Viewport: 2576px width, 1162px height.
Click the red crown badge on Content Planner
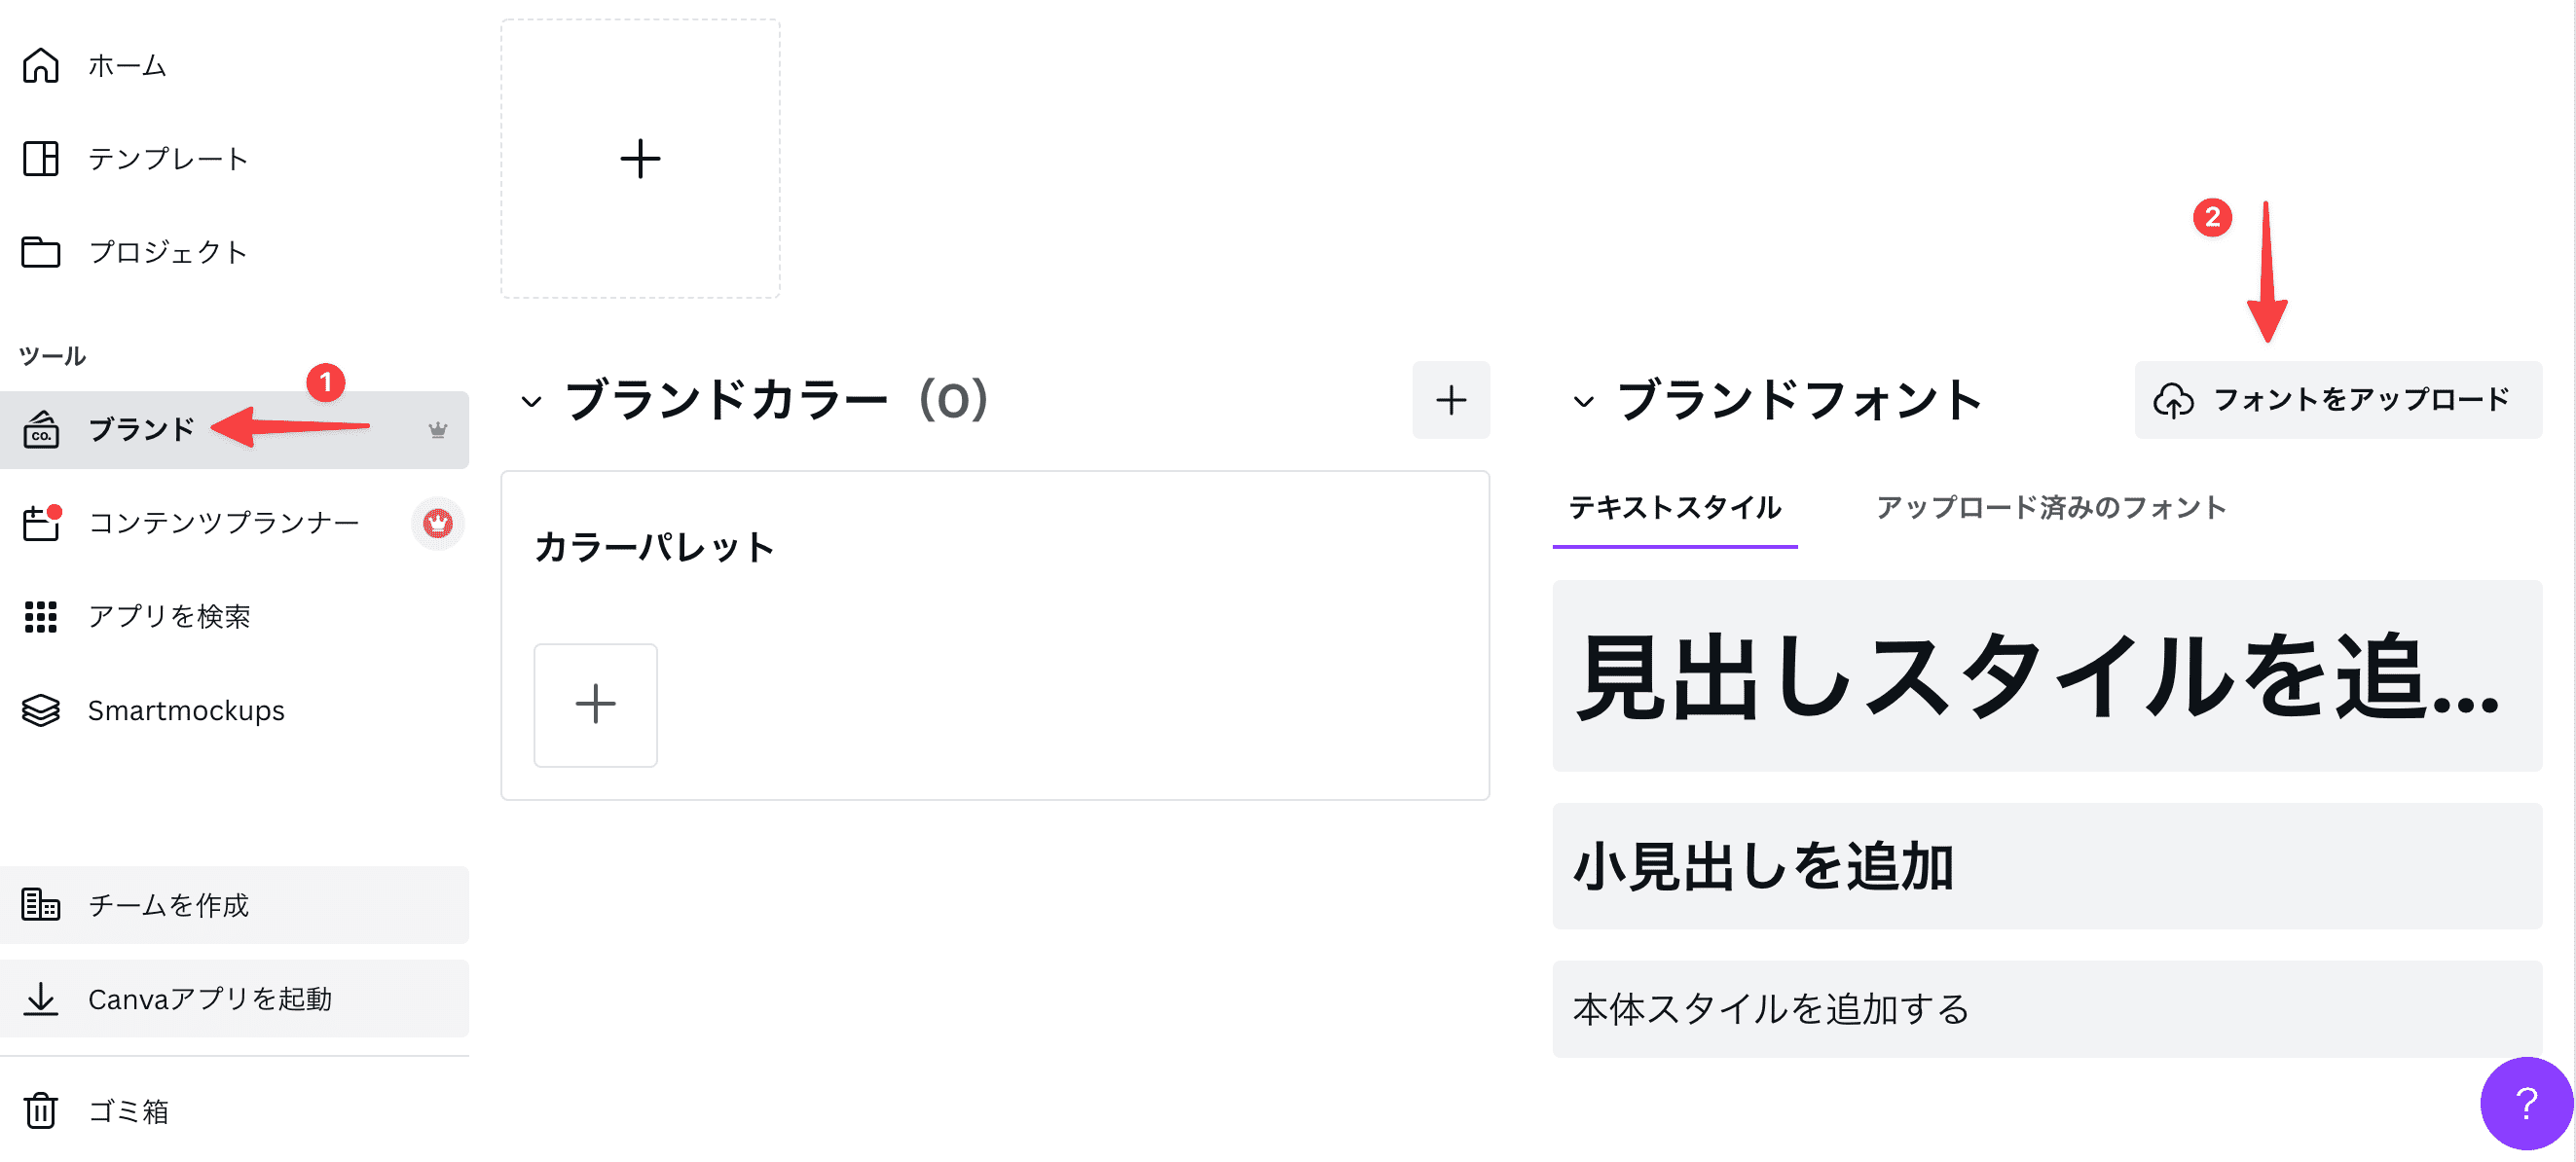[437, 523]
